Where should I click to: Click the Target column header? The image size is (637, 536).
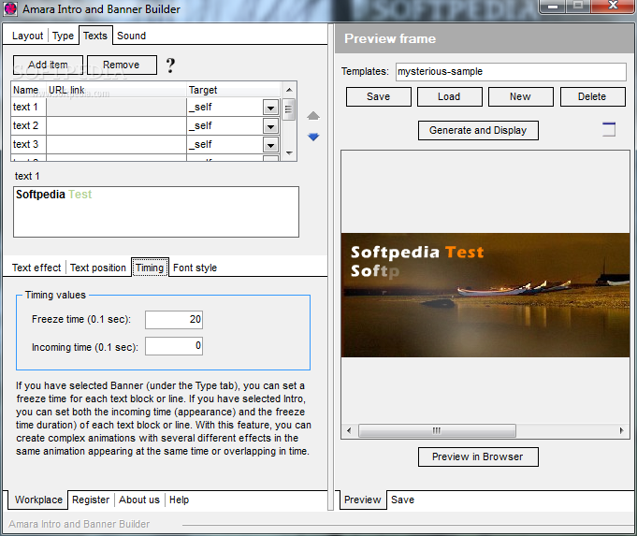coord(234,90)
